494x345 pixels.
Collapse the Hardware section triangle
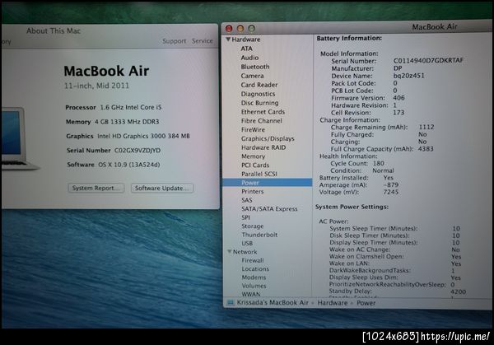coord(228,40)
